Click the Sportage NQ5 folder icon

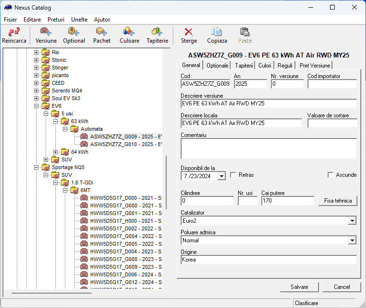point(46,167)
